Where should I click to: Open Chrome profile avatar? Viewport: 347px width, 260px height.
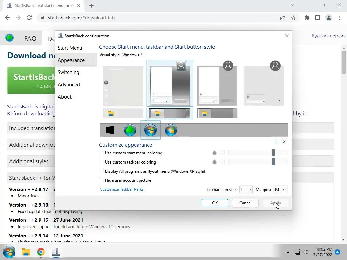pyautogui.click(x=329, y=18)
